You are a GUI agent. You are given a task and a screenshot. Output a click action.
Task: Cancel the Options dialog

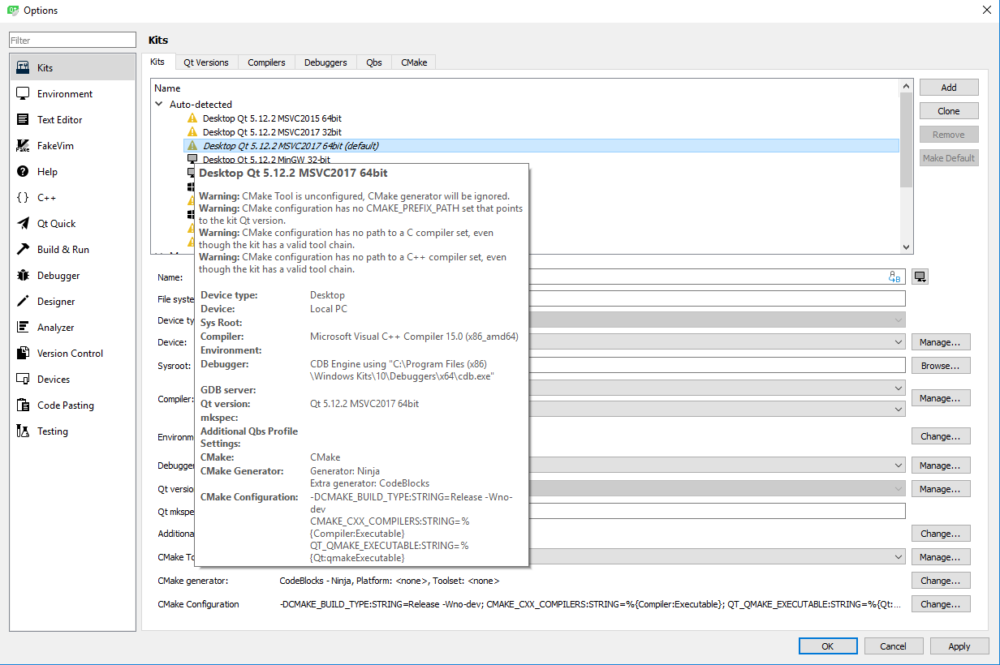[894, 646]
